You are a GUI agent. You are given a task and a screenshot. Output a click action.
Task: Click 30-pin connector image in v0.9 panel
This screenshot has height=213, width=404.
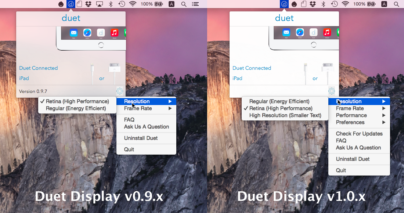[x=114, y=74]
